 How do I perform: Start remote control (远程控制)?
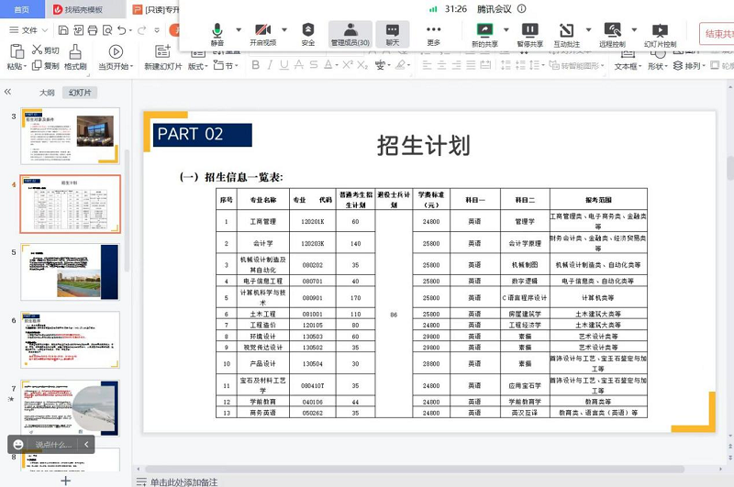click(x=612, y=34)
